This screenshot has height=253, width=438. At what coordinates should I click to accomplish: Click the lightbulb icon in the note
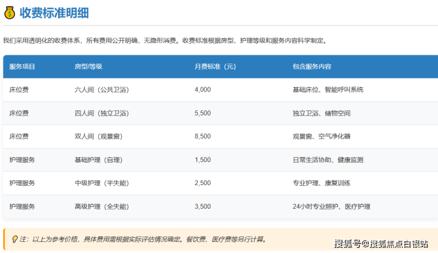[x=15, y=239]
